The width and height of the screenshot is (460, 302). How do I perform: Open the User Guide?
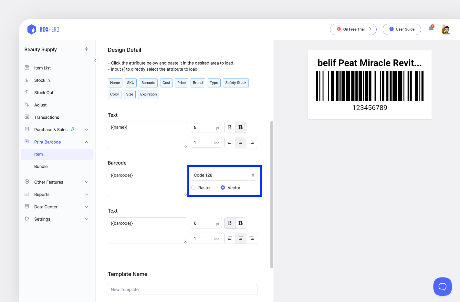click(402, 29)
